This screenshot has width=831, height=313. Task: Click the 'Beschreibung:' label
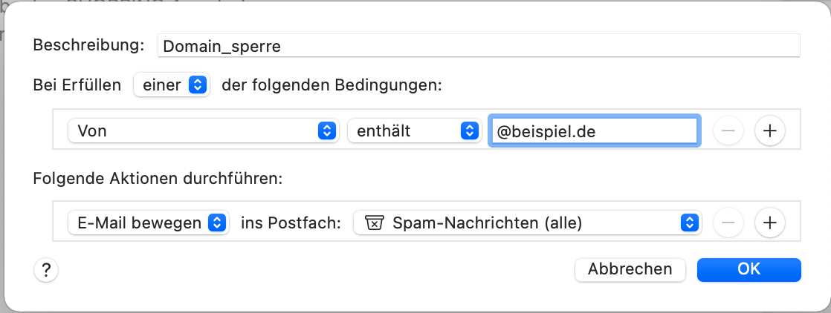(x=88, y=45)
